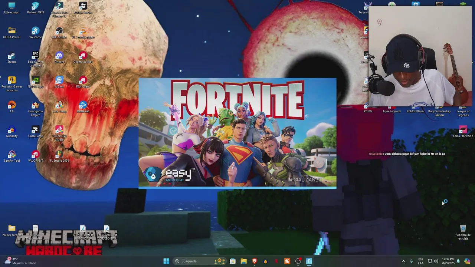Open the OBS Studio taskbar icon

(x=298, y=261)
